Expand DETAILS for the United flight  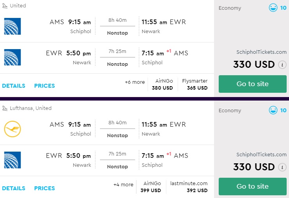[14, 86]
